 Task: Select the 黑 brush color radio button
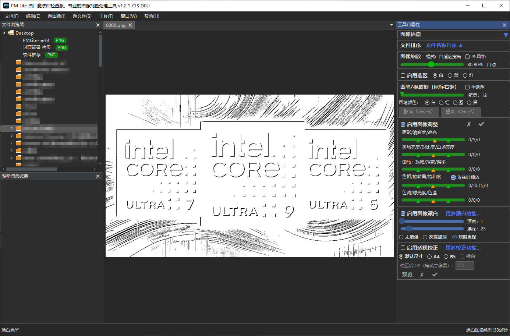469,103
